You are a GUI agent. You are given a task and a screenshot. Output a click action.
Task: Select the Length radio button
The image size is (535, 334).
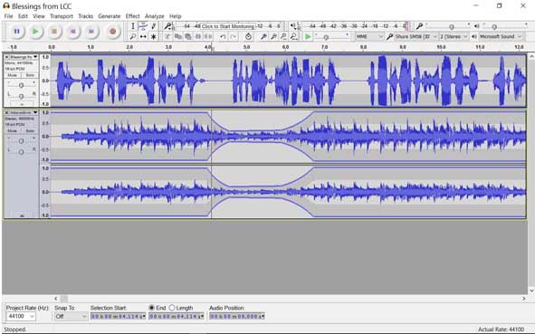click(172, 308)
